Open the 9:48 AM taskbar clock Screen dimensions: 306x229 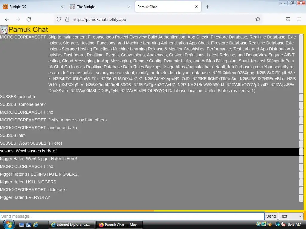294,225
